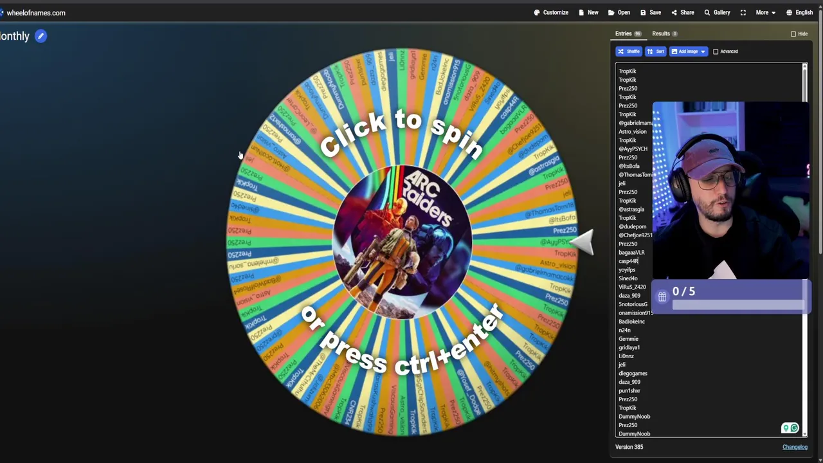Click entry 'pun1shxr' in list
The width and height of the screenshot is (823, 463).
[x=629, y=390]
